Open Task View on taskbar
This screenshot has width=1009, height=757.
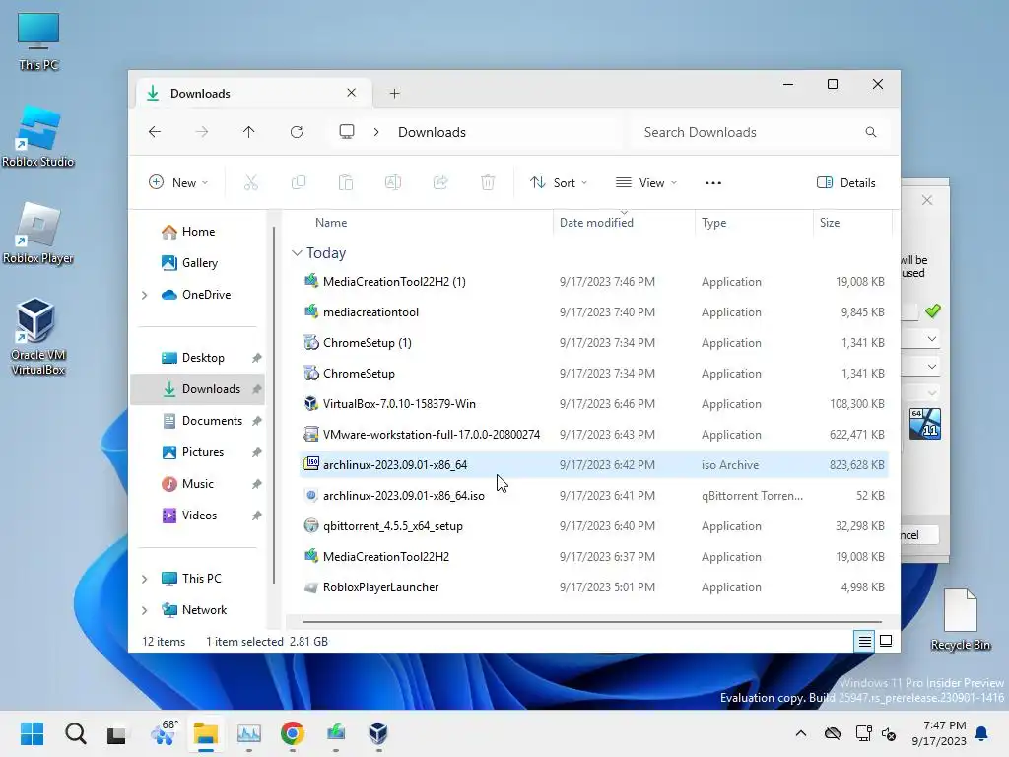[117, 733]
